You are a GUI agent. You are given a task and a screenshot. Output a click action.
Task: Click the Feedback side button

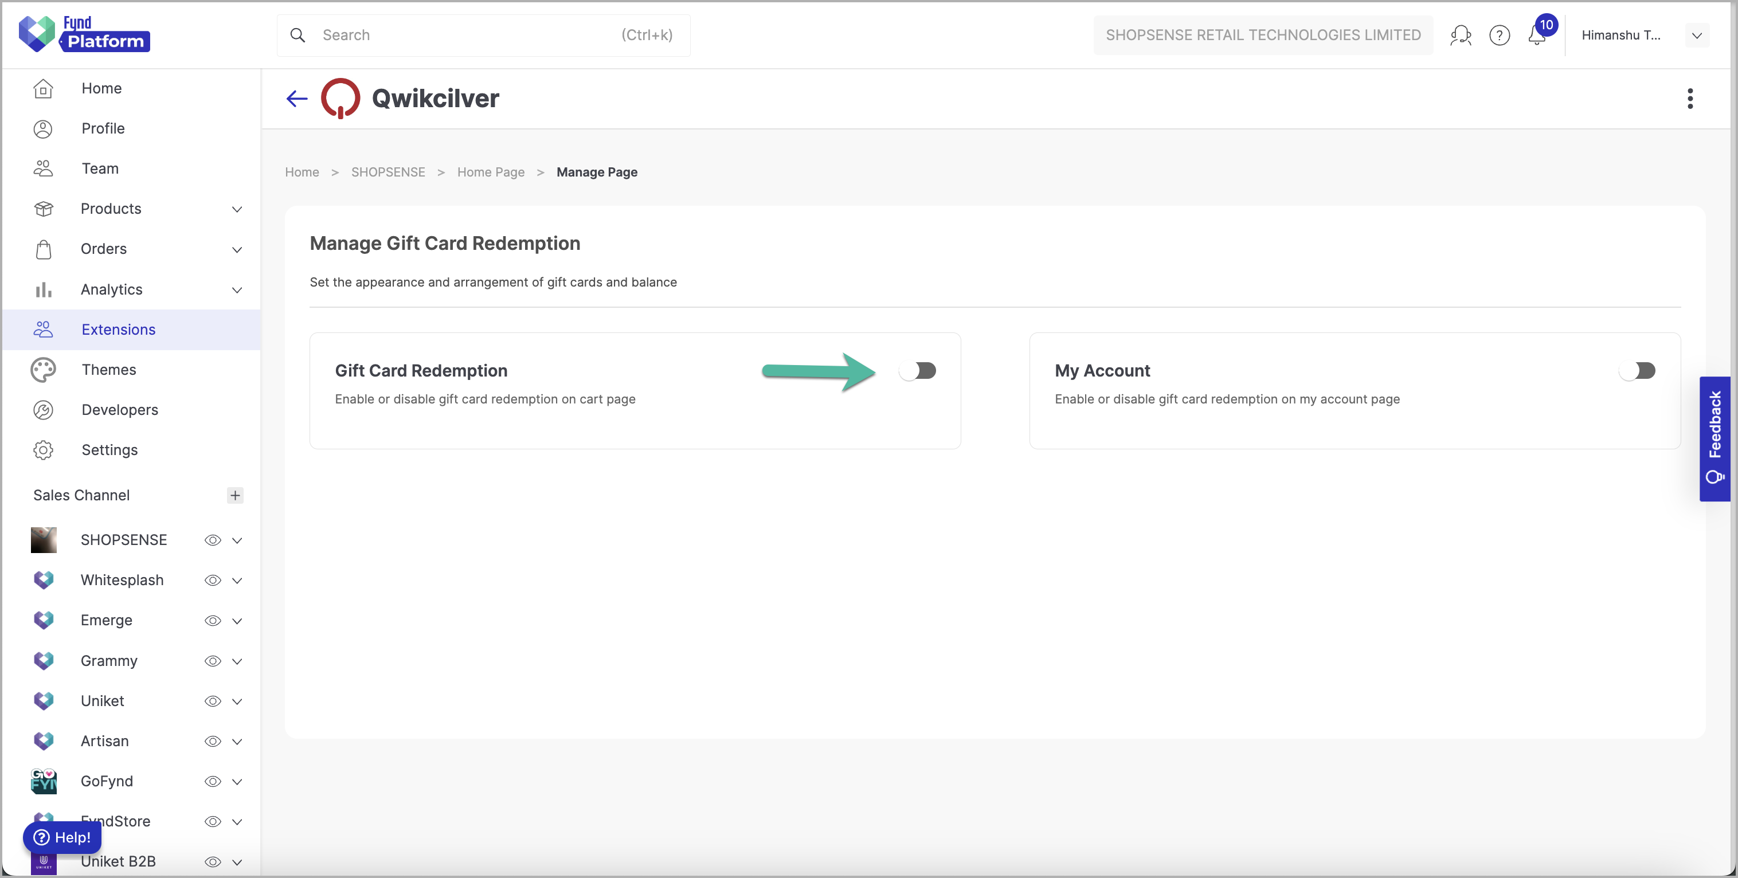click(x=1714, y=438)
